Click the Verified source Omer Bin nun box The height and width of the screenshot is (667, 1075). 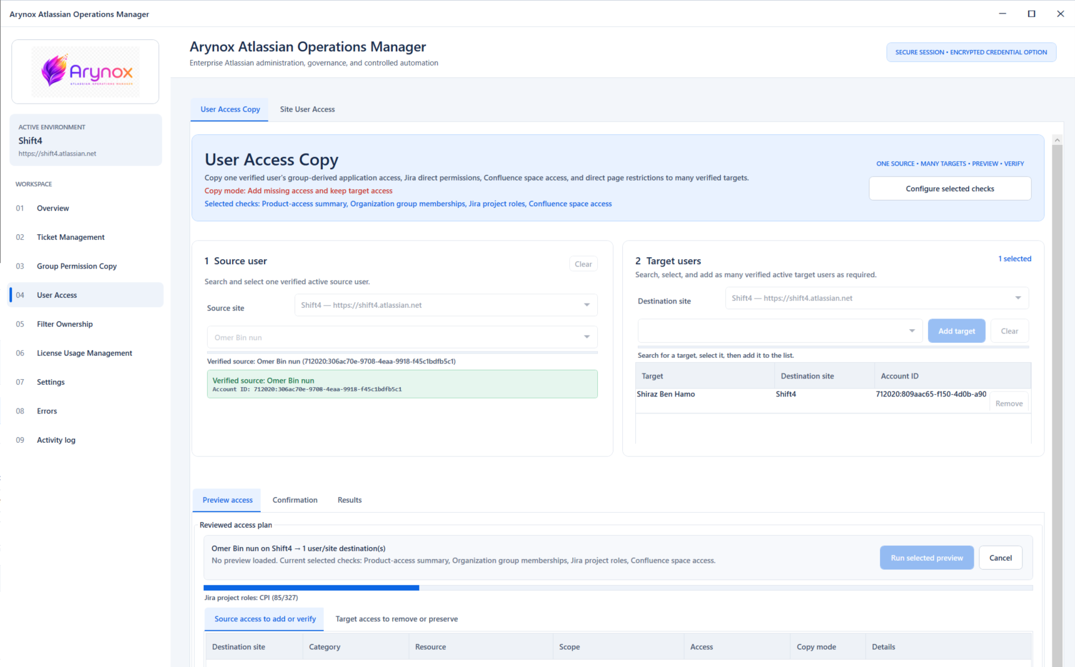pos(402,384)
